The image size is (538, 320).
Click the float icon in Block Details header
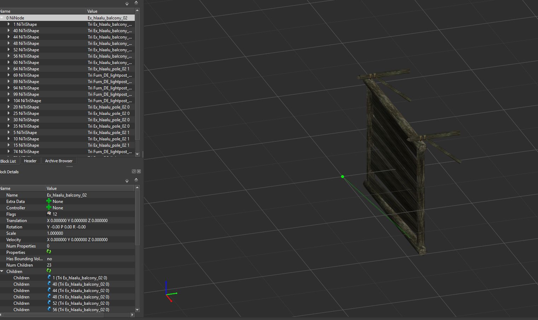click(x=134, y=171)
